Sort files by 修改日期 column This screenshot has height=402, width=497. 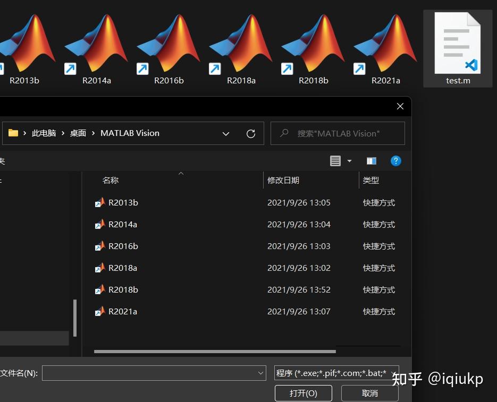[283, 180]
